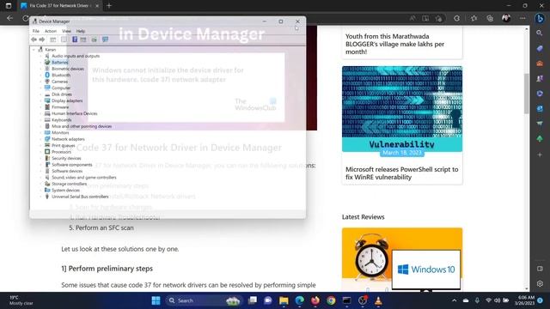Viewport: 550px width, 309px height.
Task: Open the File menu in Device Manager
Action: coord(36,31)
